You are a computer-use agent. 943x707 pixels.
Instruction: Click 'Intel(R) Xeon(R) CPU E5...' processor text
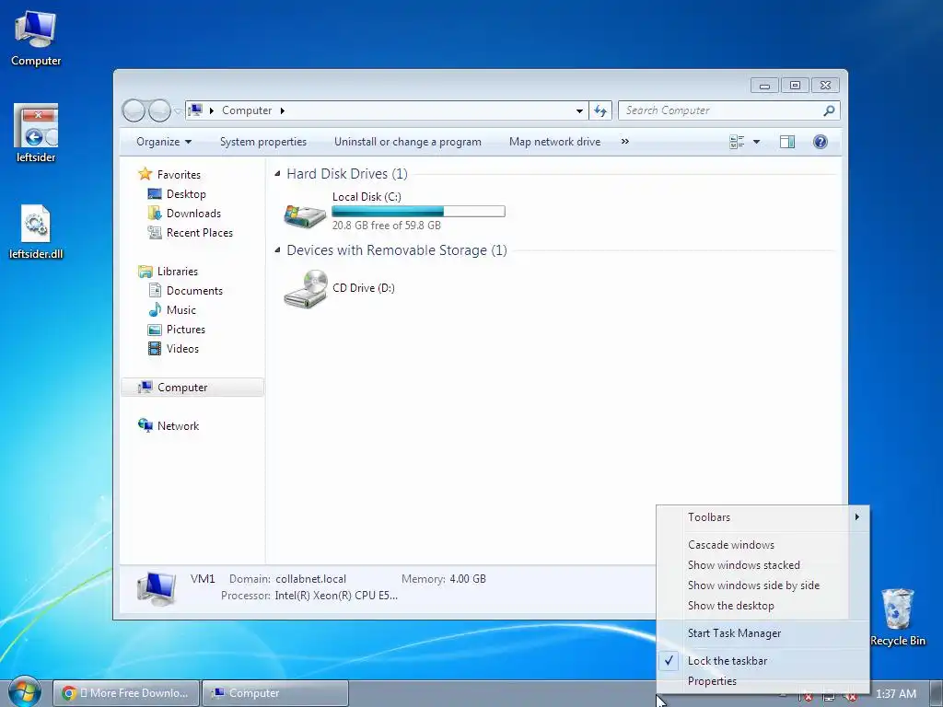pyautogui.click(x=336, y=596)
